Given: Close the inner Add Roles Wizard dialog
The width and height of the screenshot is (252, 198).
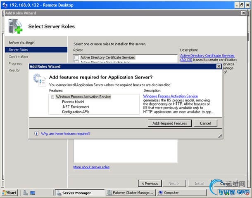Looking at the screenshot, I should pos(219,66).
